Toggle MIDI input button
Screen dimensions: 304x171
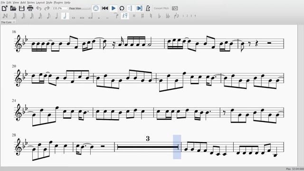click(96, 9)
